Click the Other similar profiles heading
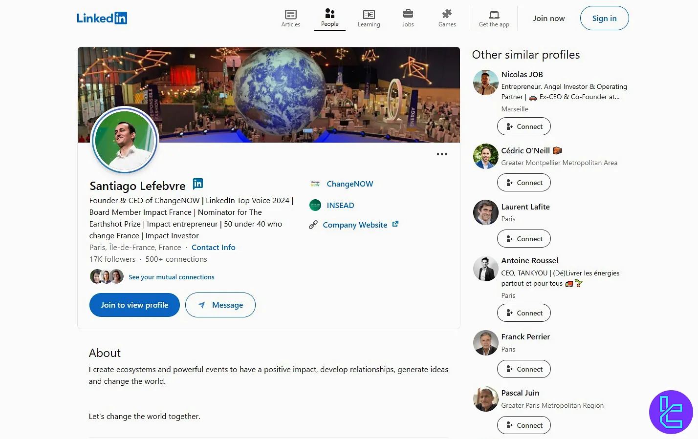This screenshot has height=439, width=698. click(x=526, y=55)
